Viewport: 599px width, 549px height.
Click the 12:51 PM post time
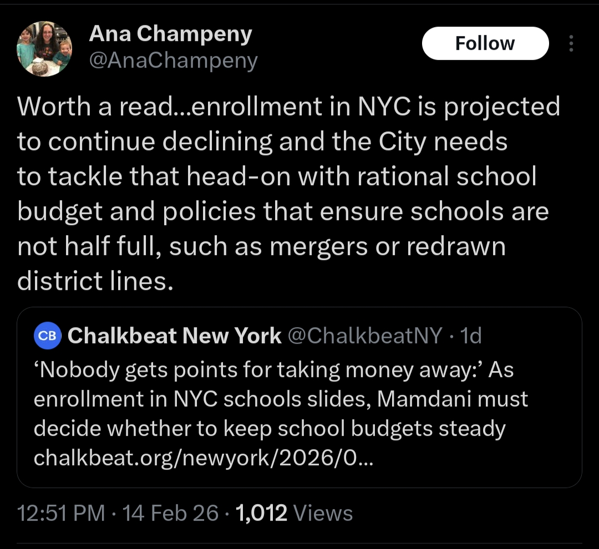click(x=61, y=513)
